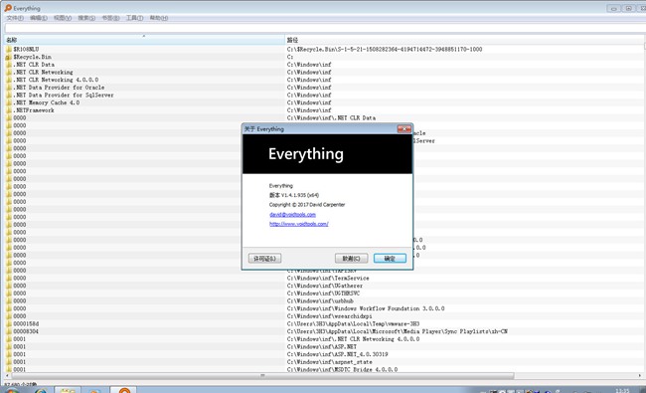The height and width of the screenshot is (393, 646).
Task: Click folder icon of 0001 in ASP.NET_4.0.30319 path
Action: click(9, 354)
